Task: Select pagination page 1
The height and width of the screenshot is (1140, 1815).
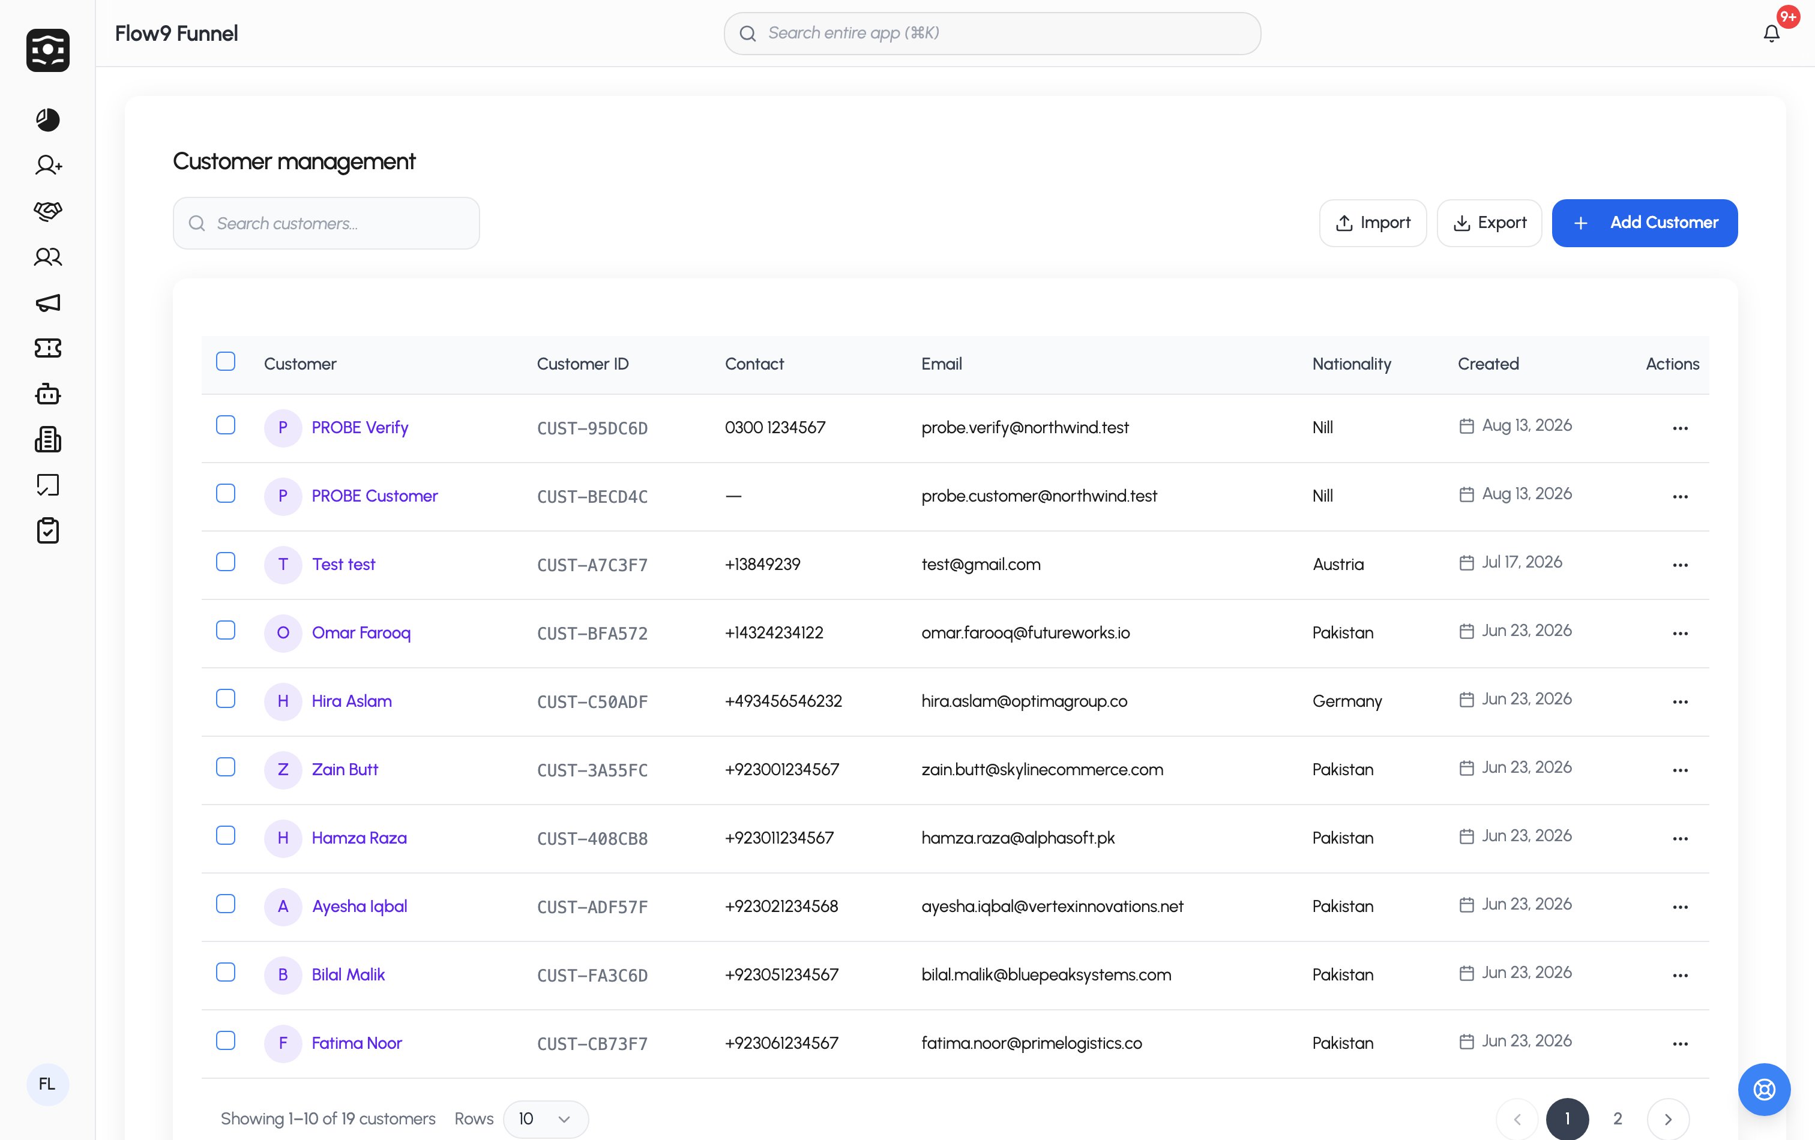Action: coord(1567,1119)
